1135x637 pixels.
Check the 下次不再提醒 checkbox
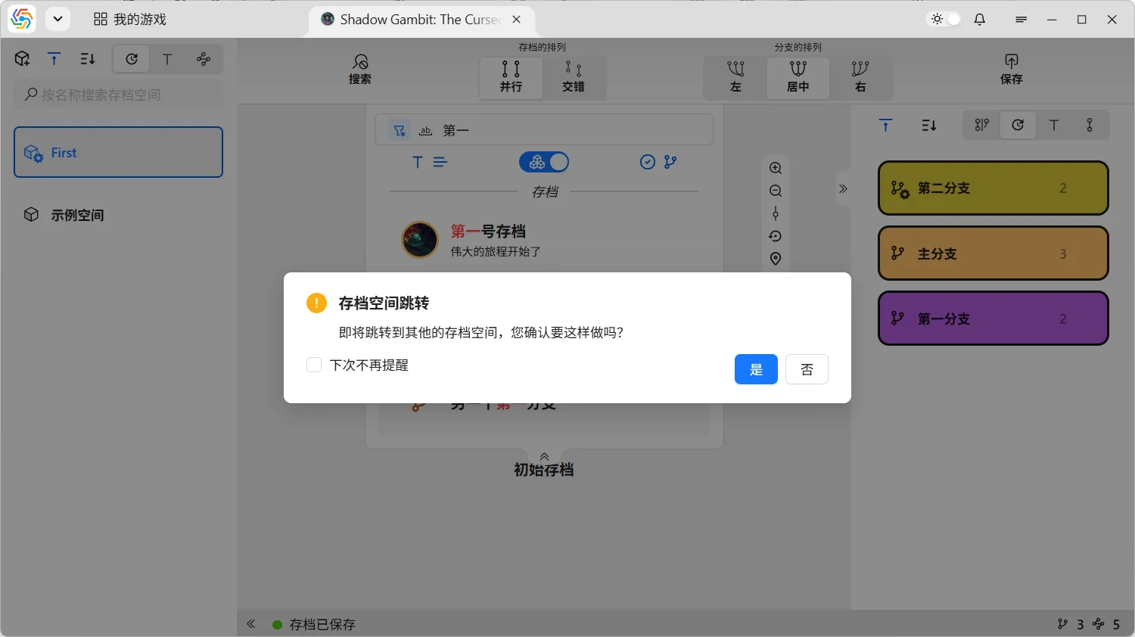coord(314,365)
